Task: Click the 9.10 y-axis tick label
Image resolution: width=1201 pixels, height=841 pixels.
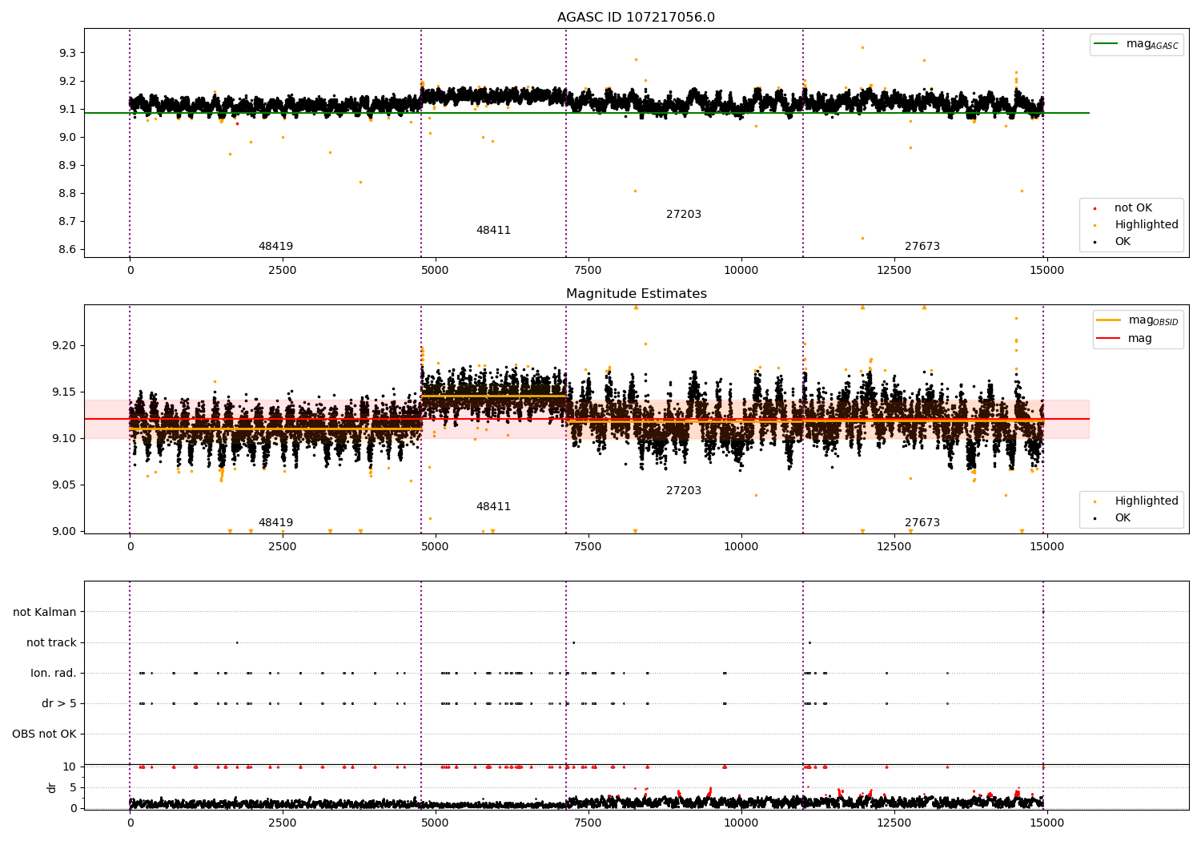Action: pos(65,438)
